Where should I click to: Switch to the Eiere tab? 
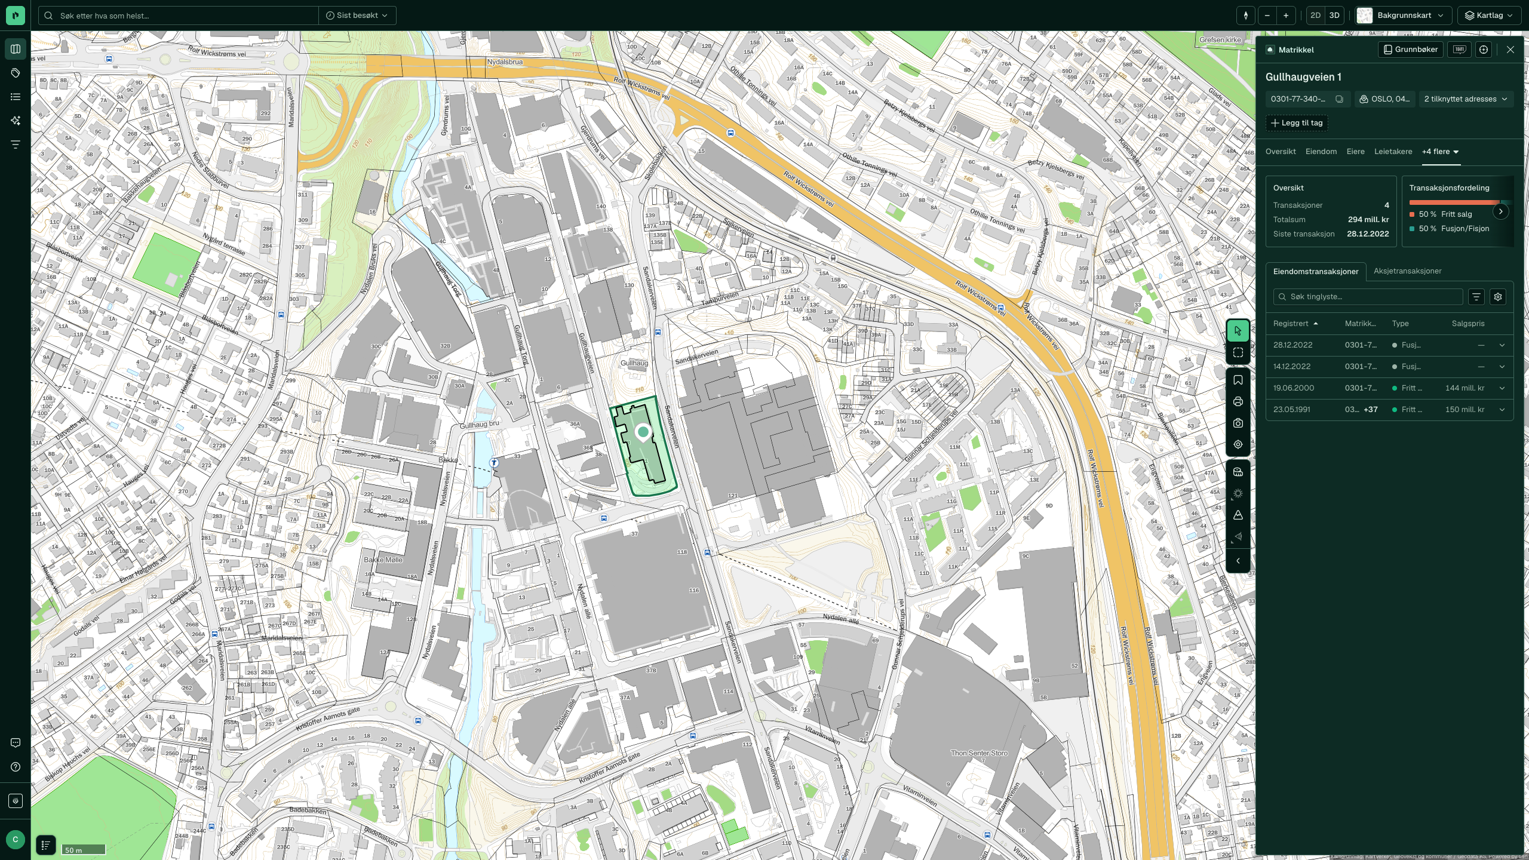(1356, 152)
